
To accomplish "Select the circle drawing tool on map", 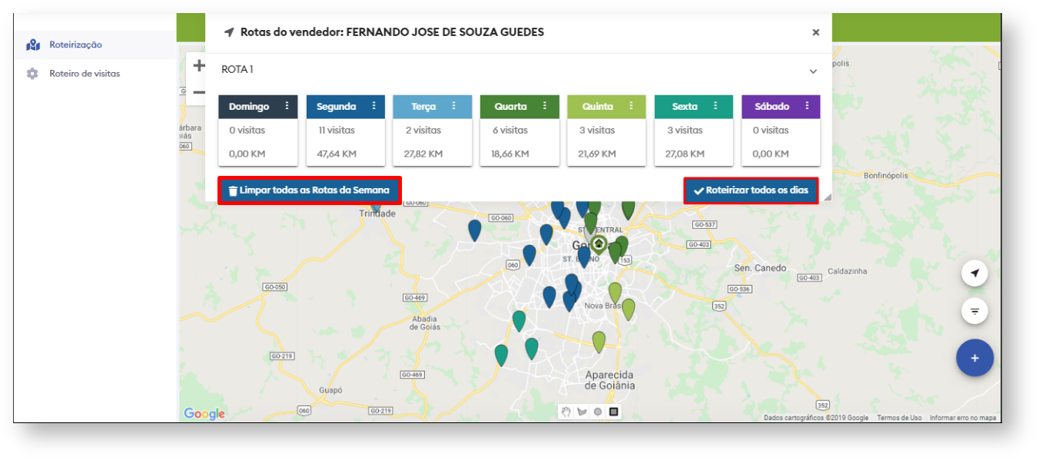I will (598, 412).
